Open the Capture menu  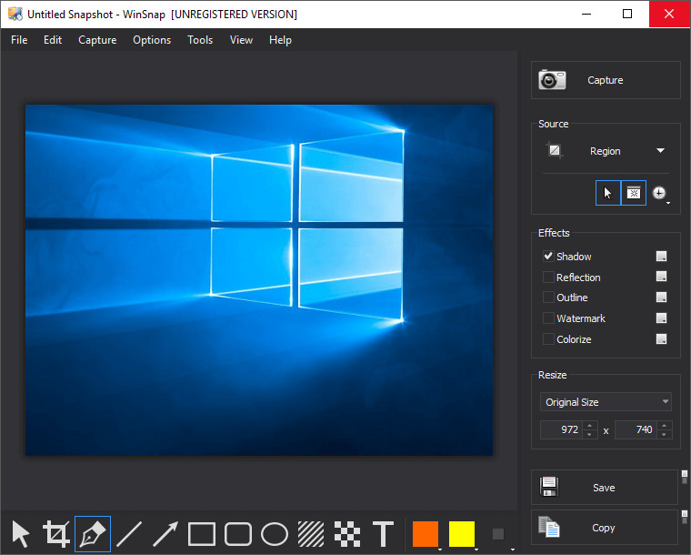(x=97, y=40)
